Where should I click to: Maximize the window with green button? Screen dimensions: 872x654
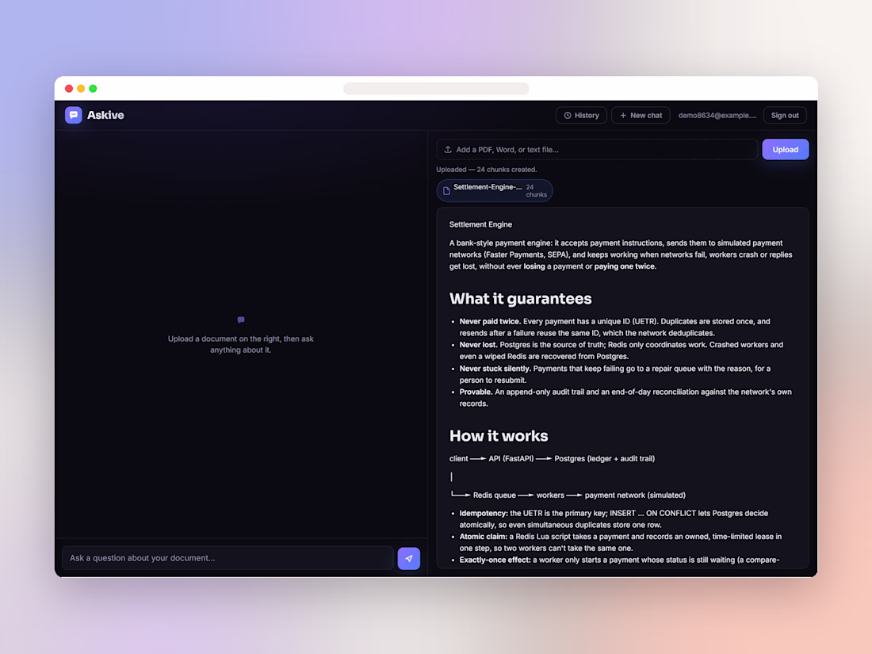coord(94,89)
